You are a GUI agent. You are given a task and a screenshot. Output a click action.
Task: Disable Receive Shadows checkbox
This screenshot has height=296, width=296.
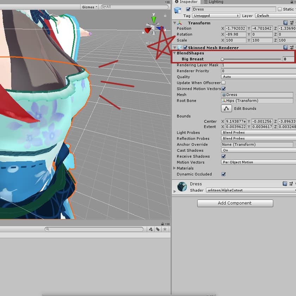(x=223, y=156)
